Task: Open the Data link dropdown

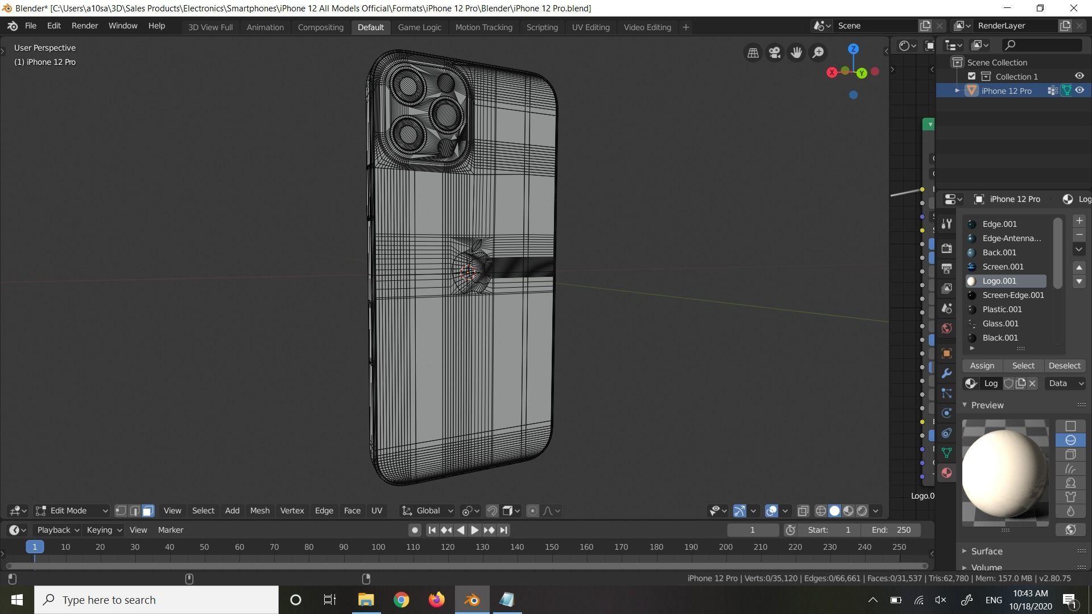Action: [x=1065, y=383]
